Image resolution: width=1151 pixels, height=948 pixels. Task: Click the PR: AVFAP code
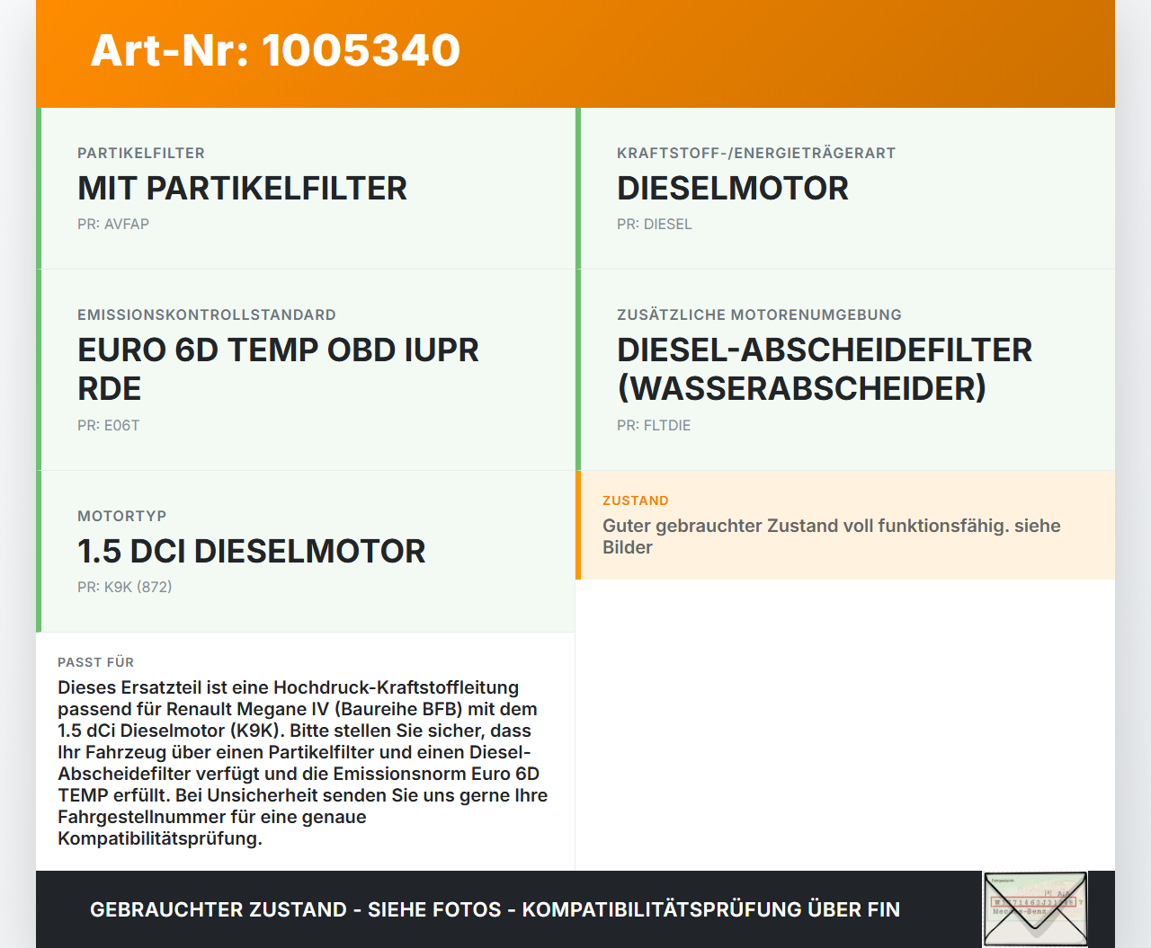113,224
